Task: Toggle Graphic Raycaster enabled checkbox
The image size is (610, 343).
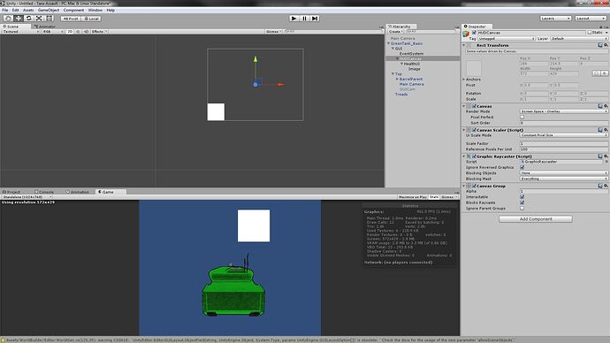Action: coord(474,156)
